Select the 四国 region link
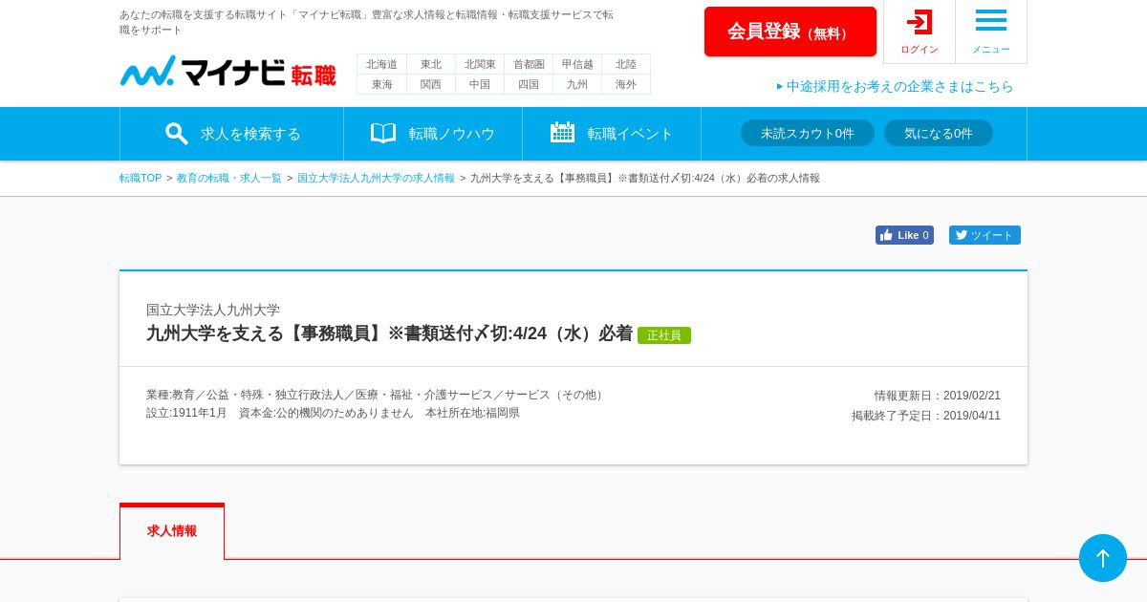Image resolution: width=1147 pixels, height=602 pixels. point(529,84)
